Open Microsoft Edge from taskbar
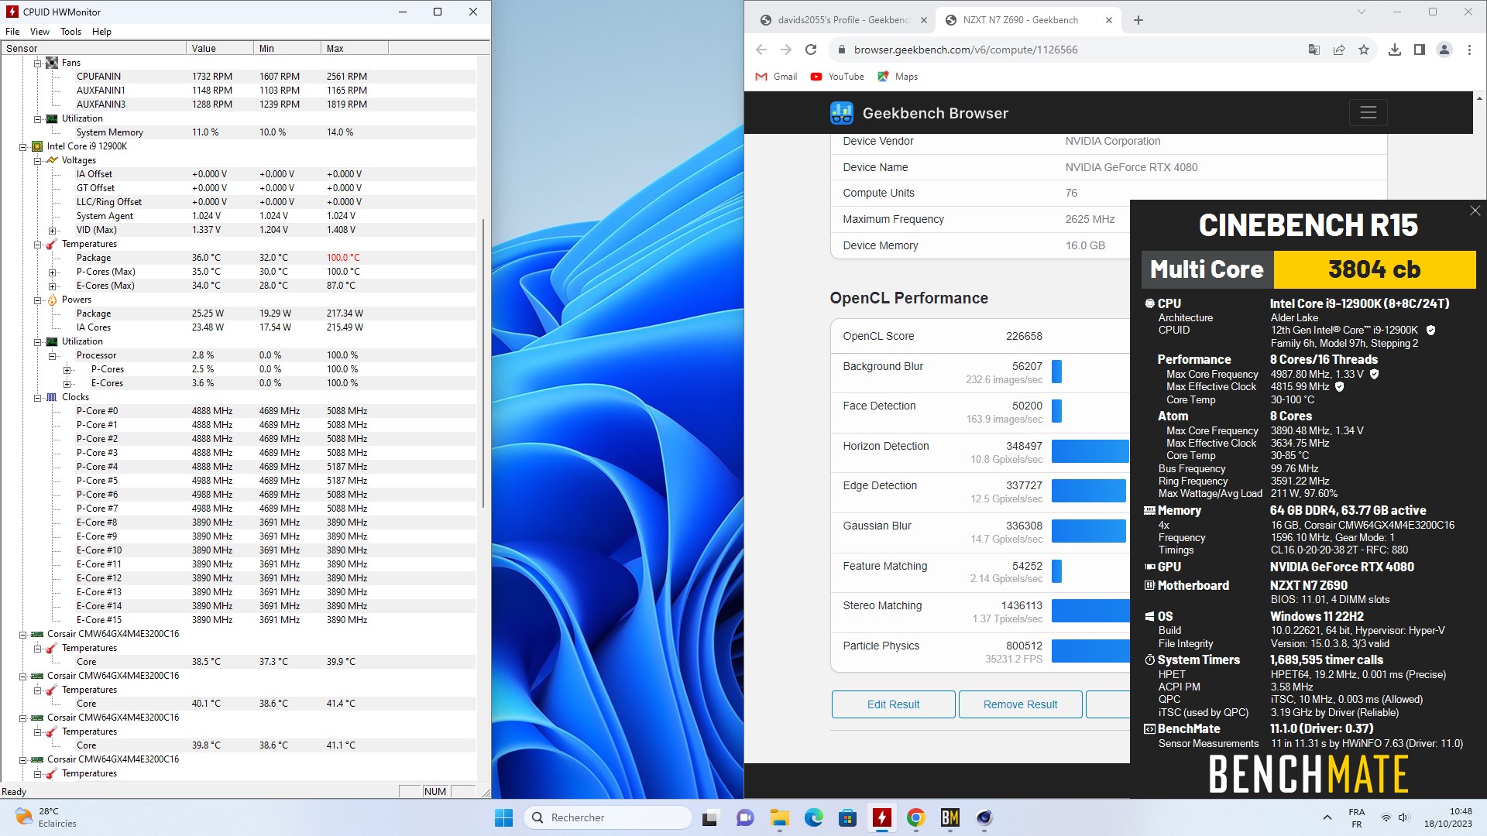1487x836 pixels. (x=813, y=817)
